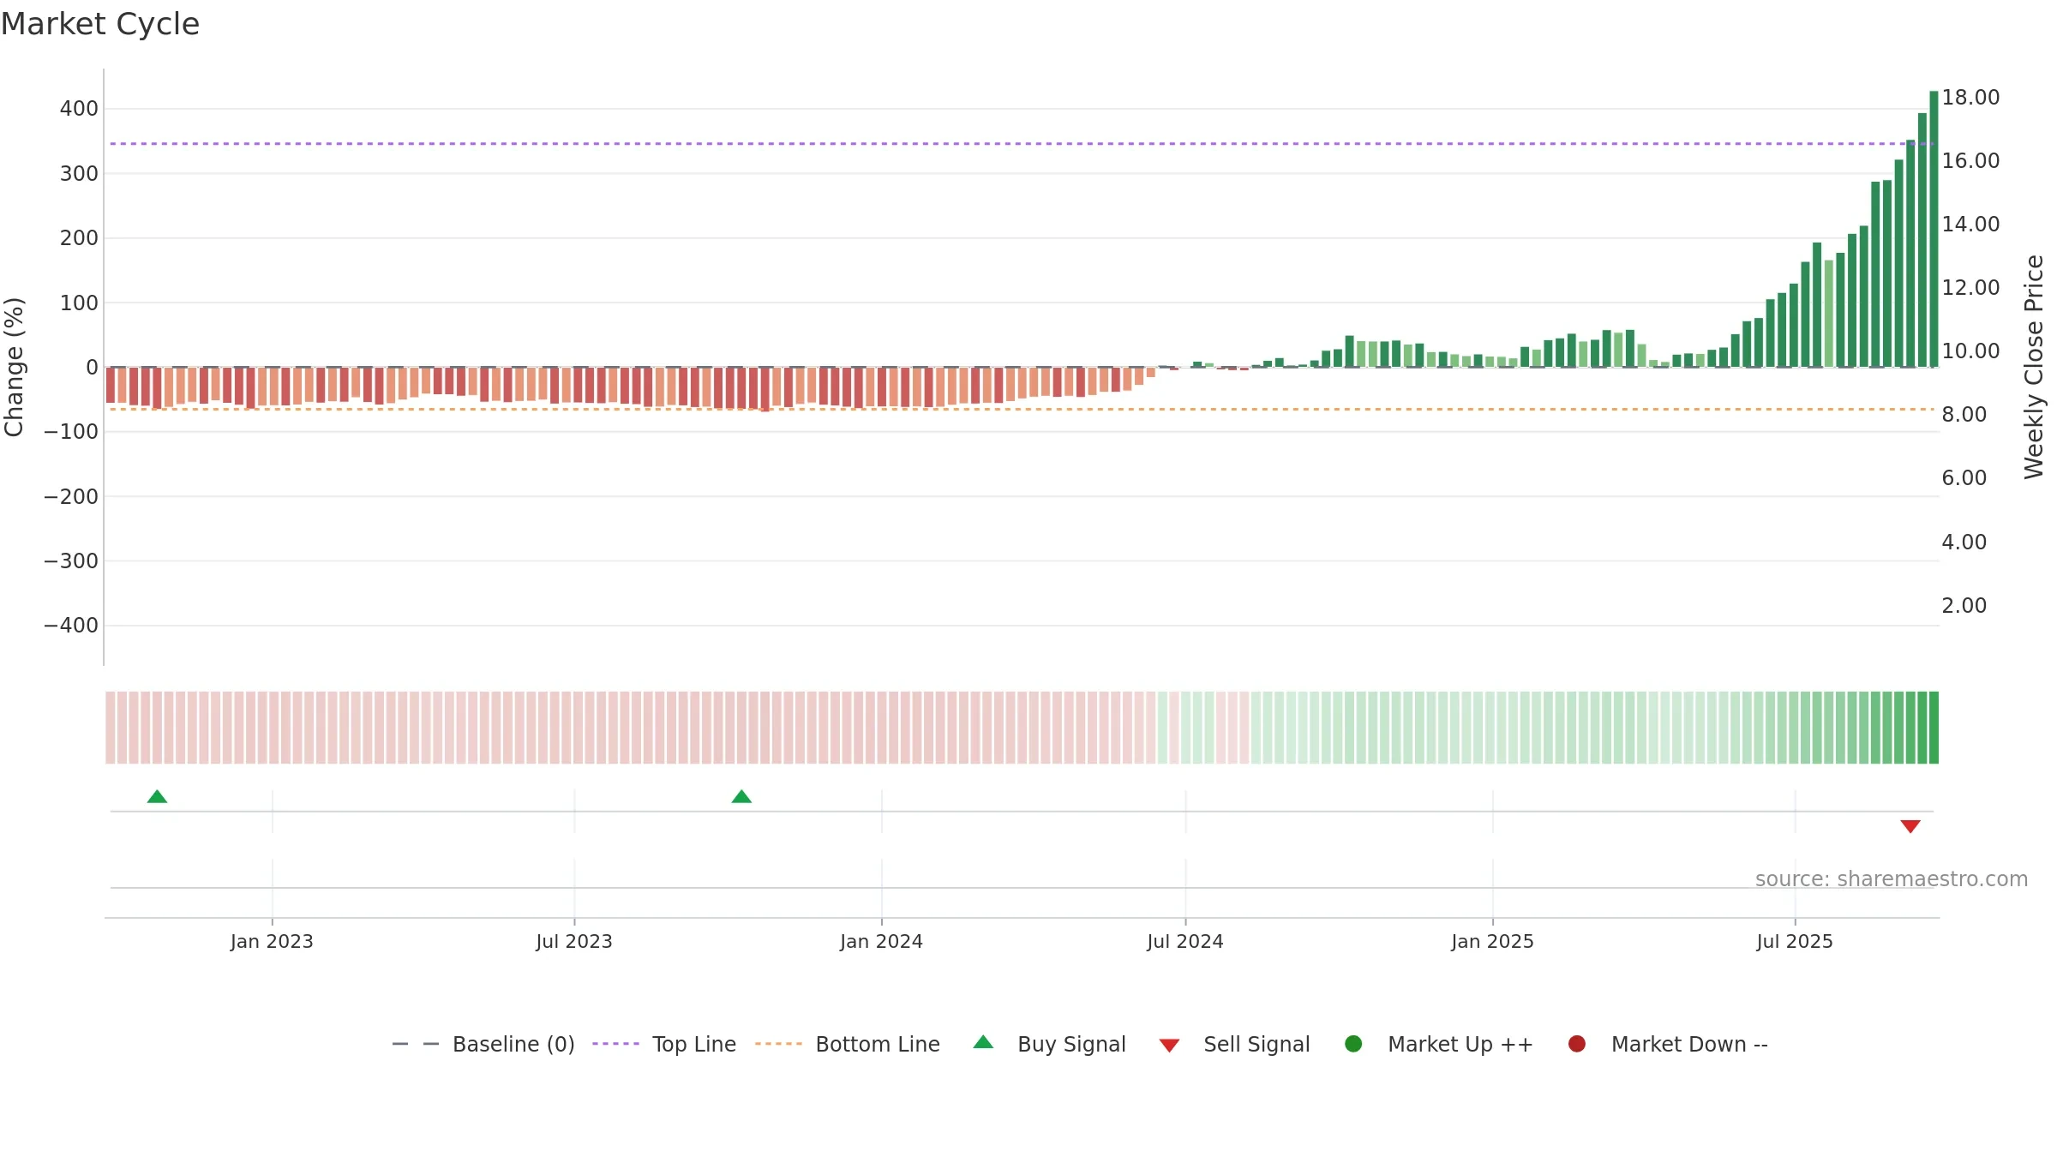Click the Jul 2023 x-axis label

tap(574, 942)
